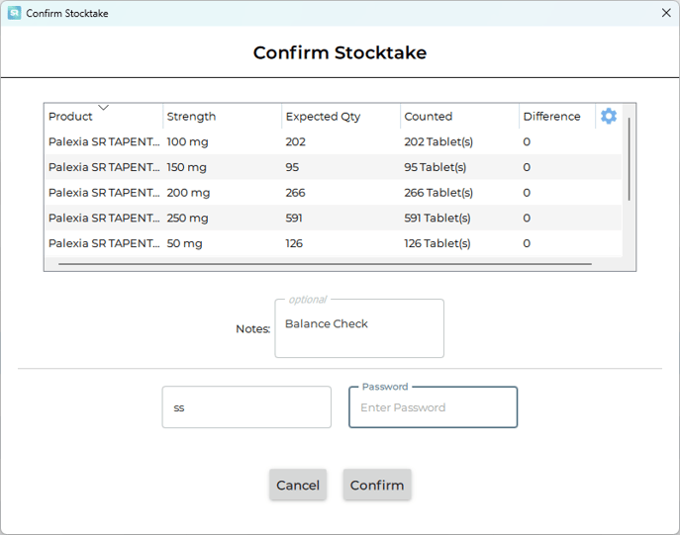Click the username field containing ss
The image size is (680, 535).
click(x=246, y=407)
